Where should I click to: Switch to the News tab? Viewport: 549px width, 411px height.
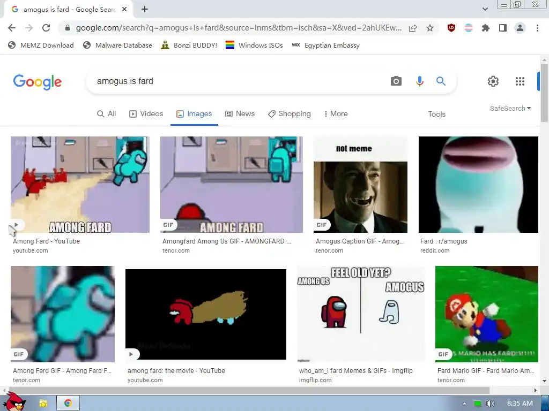point(240,114)
